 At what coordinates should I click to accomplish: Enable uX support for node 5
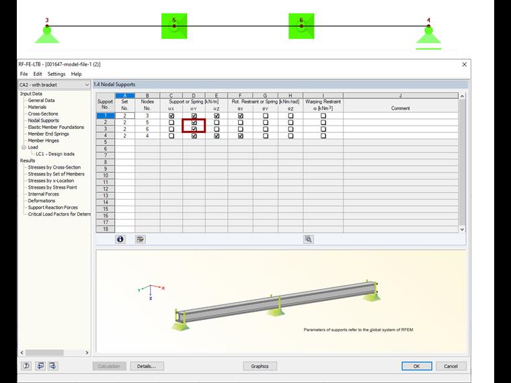pos(171,122)
